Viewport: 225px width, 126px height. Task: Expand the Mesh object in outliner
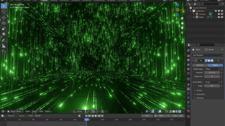click(194, 17)
